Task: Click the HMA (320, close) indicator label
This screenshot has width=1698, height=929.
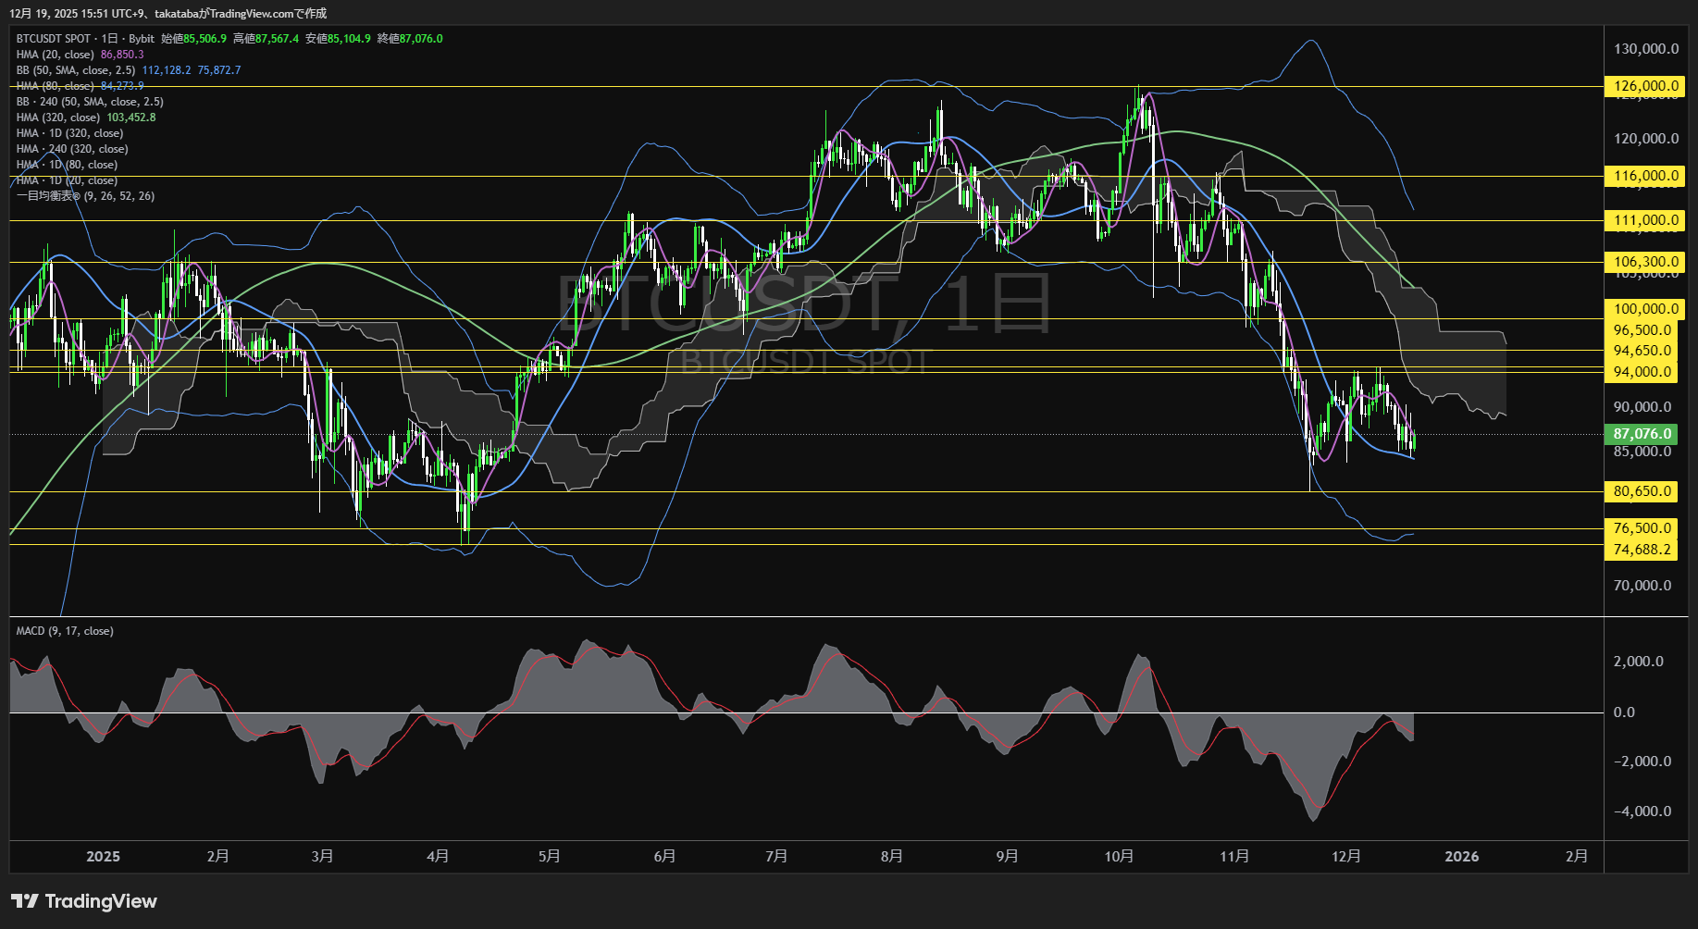Action: pyautogui.click(x=58, y=118)
